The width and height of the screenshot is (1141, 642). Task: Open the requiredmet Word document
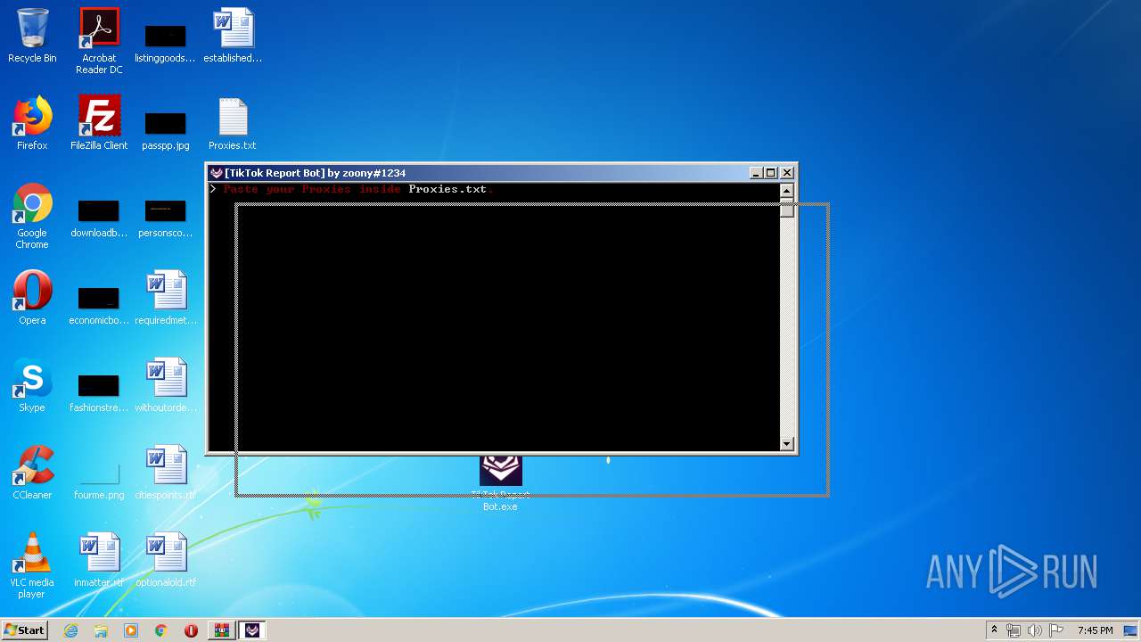(166, 298)
